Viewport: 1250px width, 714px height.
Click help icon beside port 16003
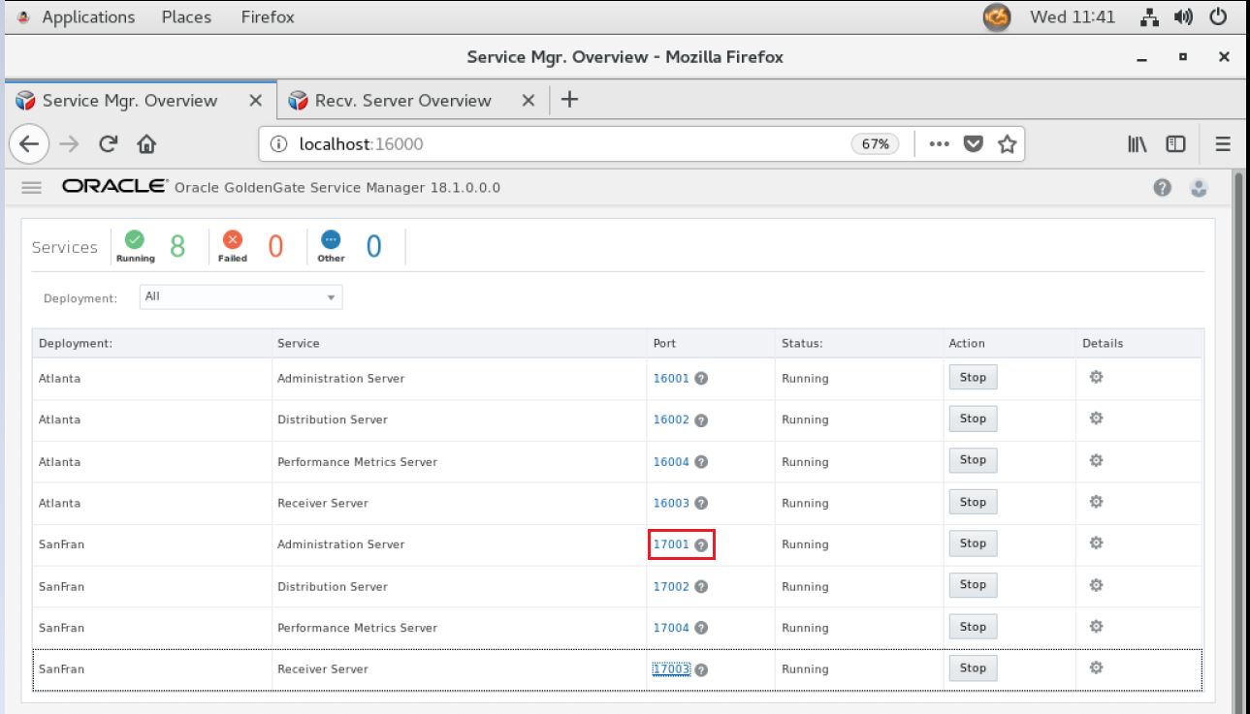700,504
